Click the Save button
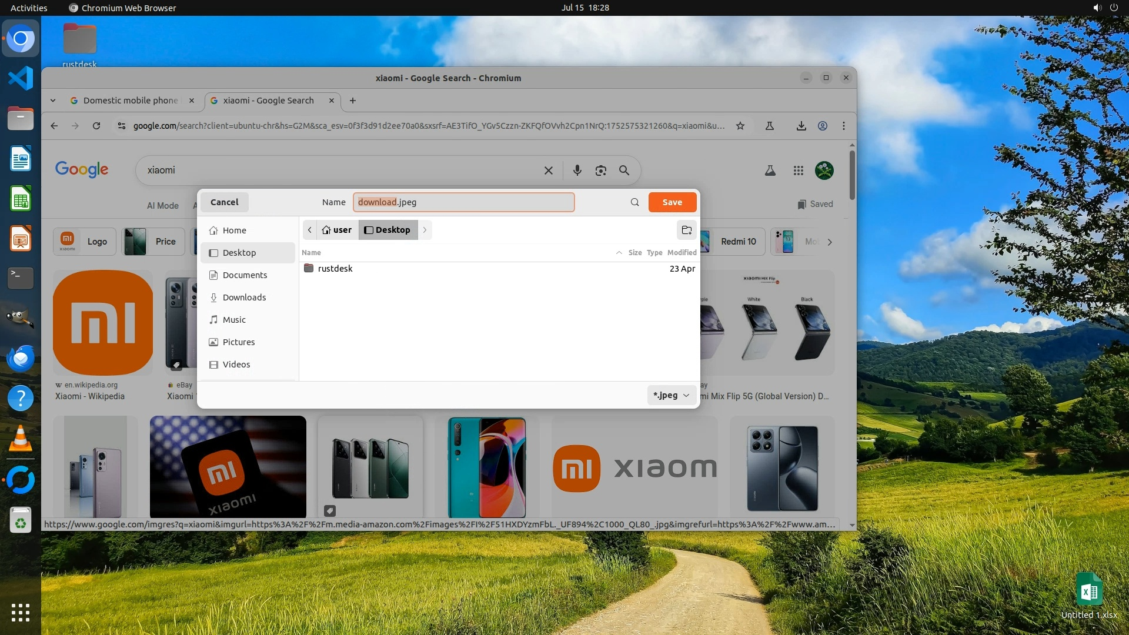The width and height of the screenshot is (1129, 635). 672,202
